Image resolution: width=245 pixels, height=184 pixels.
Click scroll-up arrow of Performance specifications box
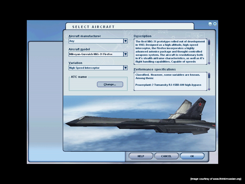[x=209, y=74]
